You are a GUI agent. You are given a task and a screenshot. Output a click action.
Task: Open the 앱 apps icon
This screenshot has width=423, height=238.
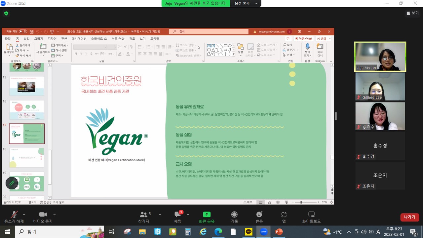click(x=284, y=215)
